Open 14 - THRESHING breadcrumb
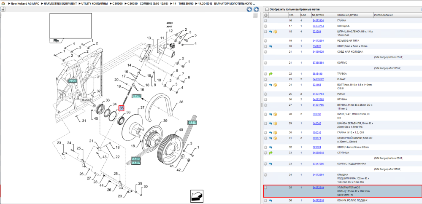Image resolution: width=422 pixels, height=204 pixels. (184, 4)
